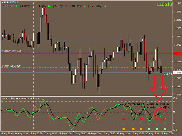The width and height of the screenshot is (182, 136).
Task: Click the 17 Aug 09:30 time axis label
Action: 109,133
